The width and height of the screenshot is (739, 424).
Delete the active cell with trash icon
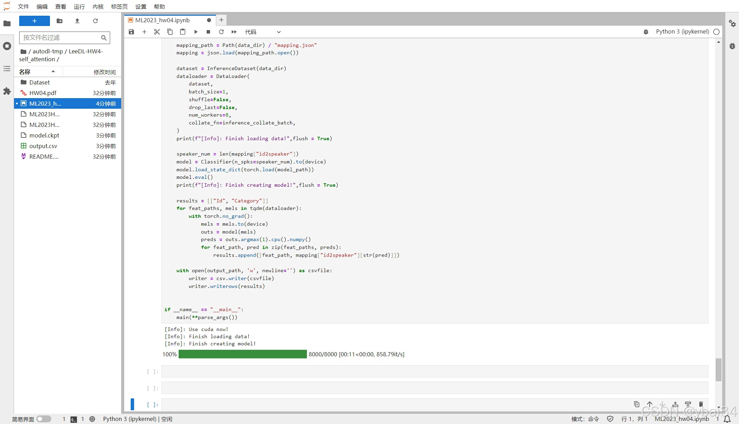click(701, 404)
